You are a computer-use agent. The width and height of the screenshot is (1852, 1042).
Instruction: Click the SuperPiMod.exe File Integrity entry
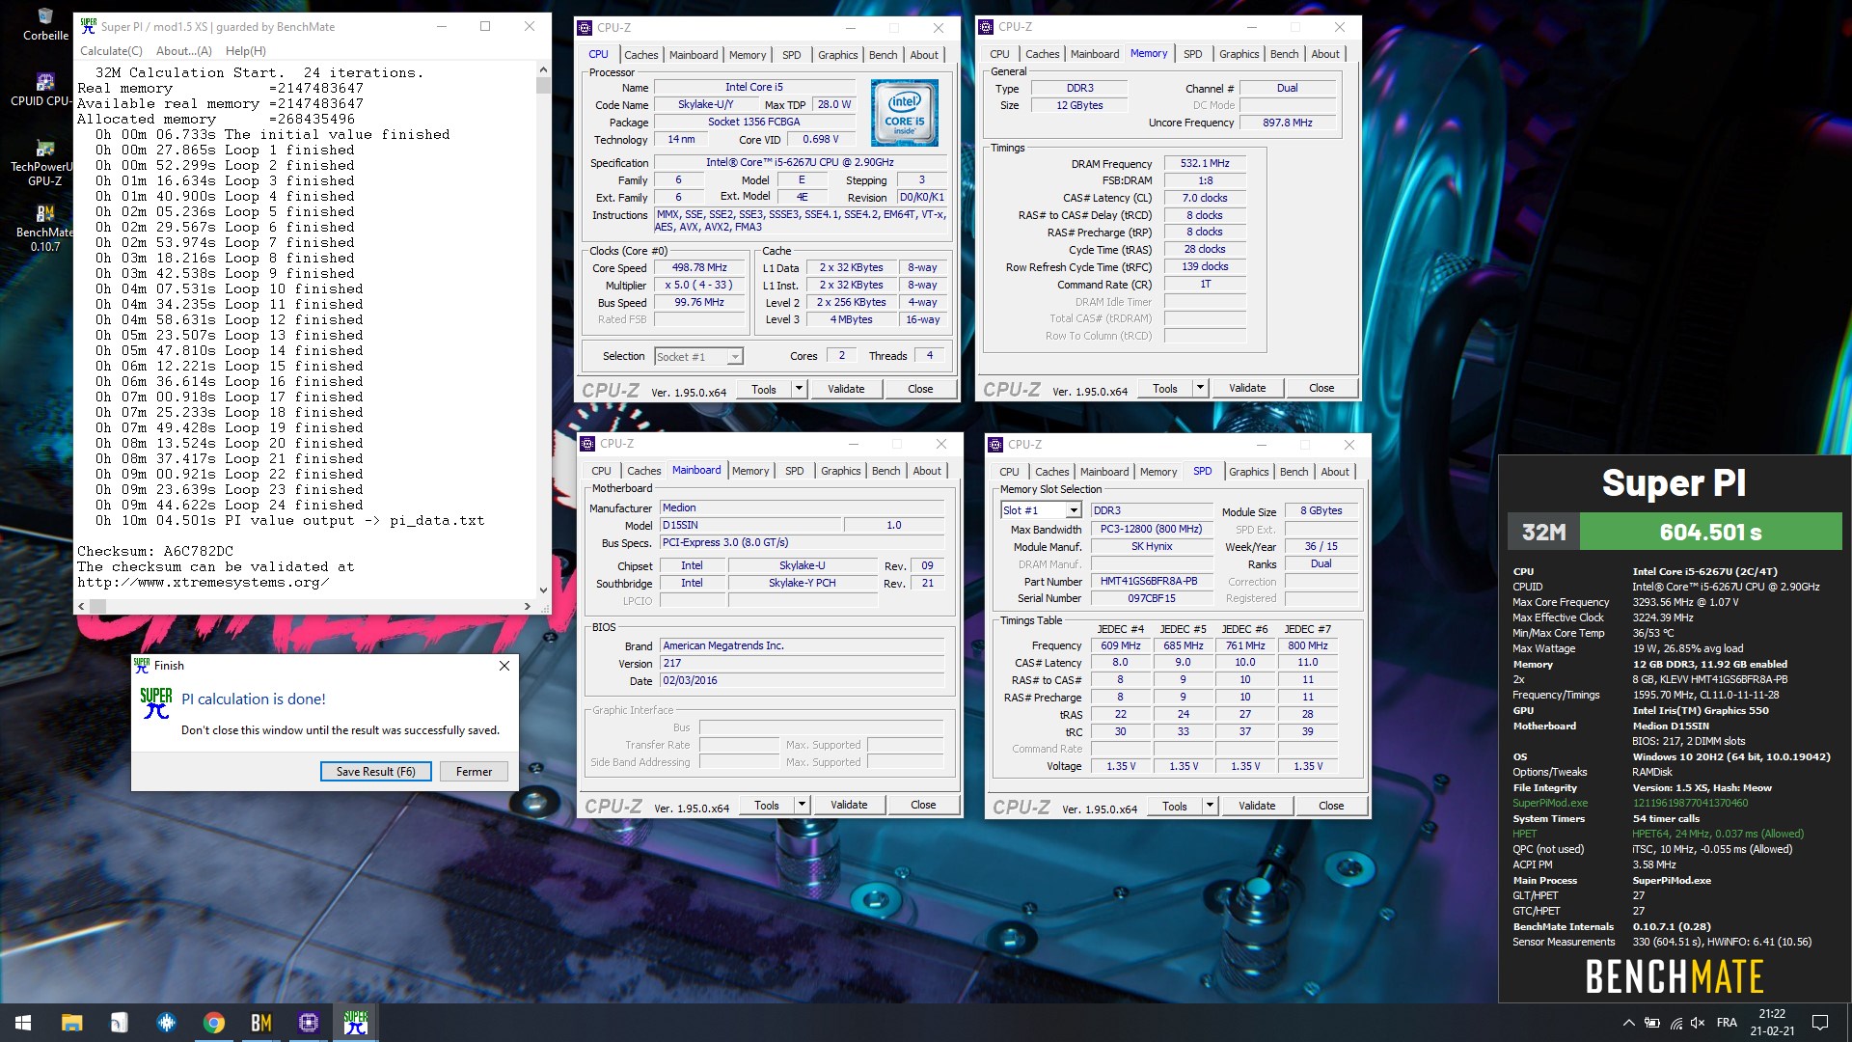click(x=1550, y=803)
